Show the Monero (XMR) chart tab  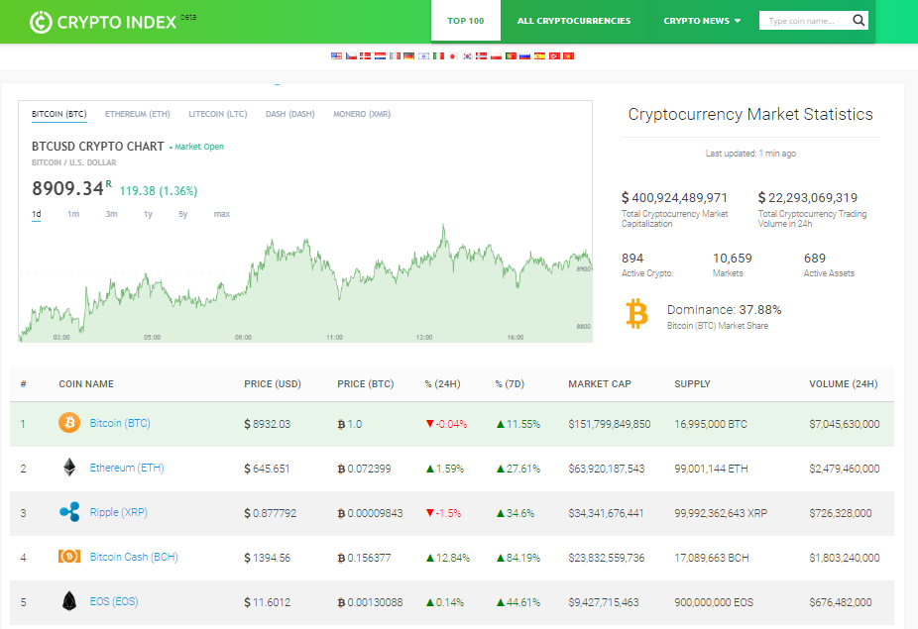[362, 114]
